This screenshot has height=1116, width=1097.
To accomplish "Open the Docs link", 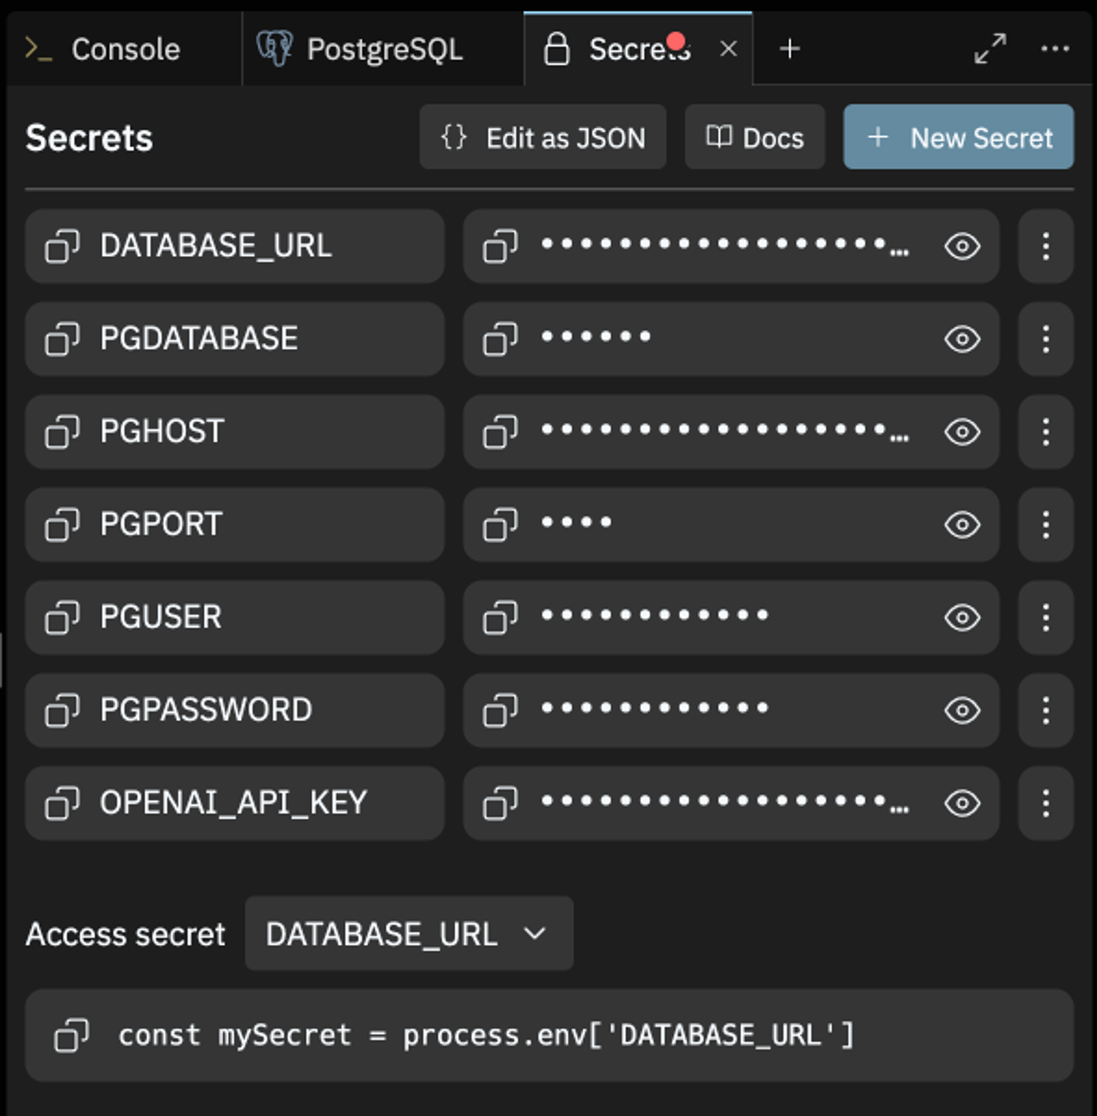I will coord(754,137).
